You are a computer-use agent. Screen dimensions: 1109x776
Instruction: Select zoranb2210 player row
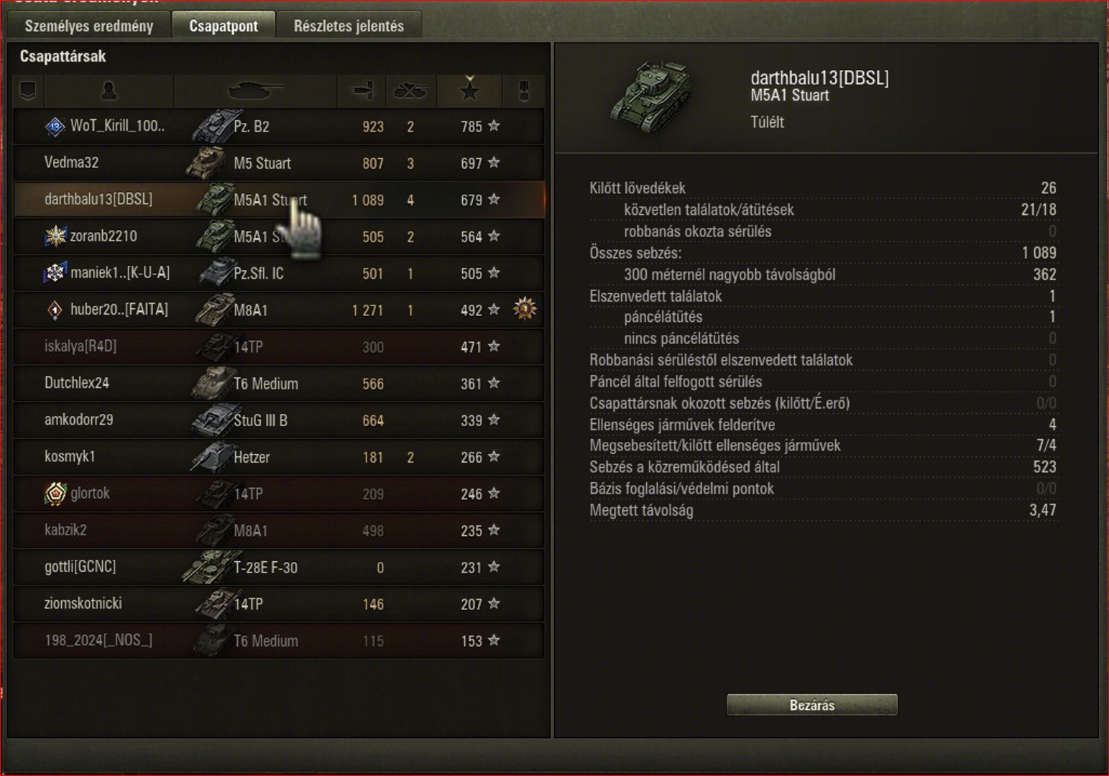[279, 236]
